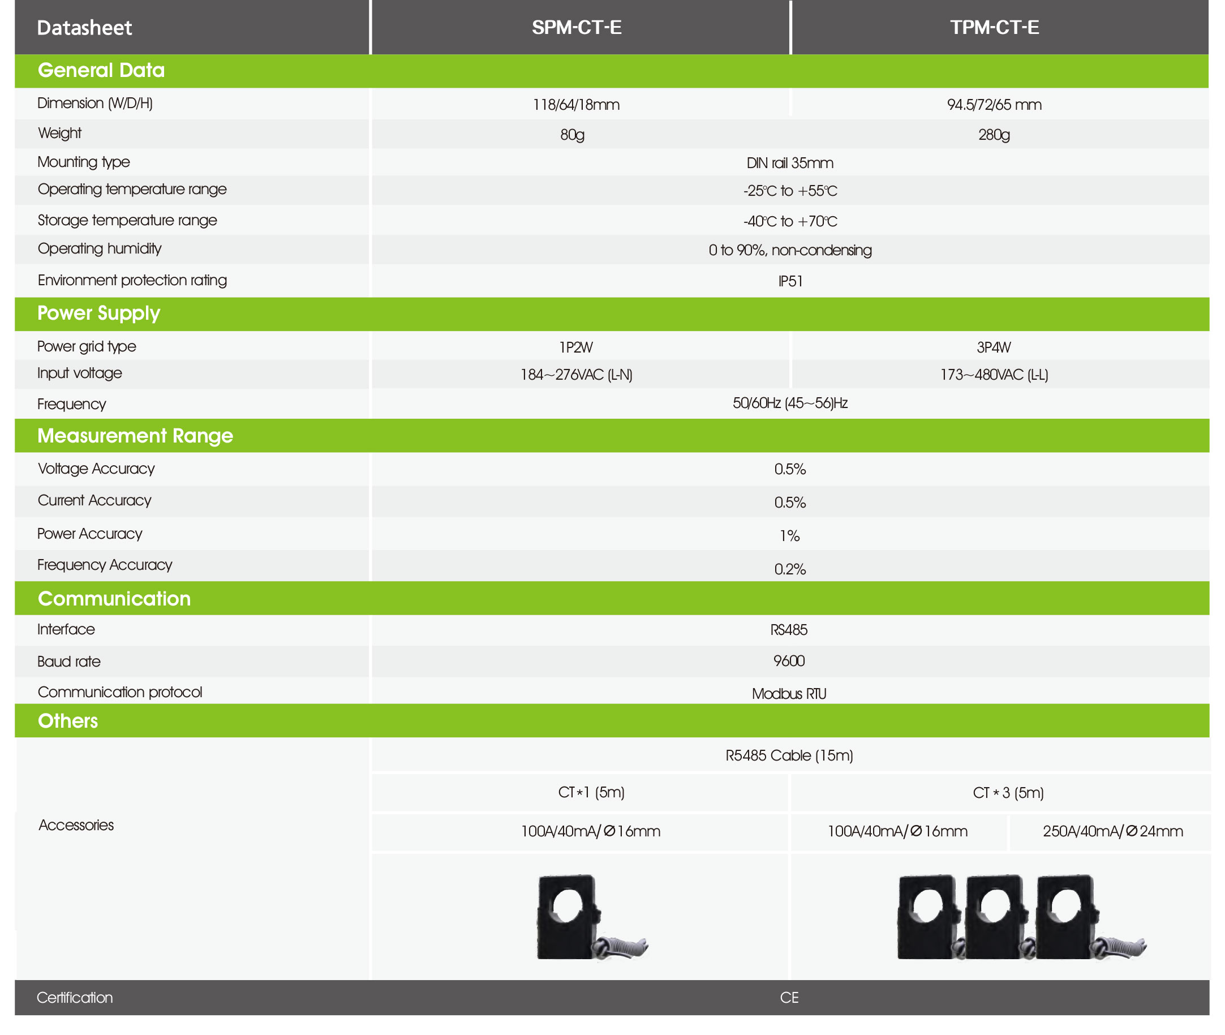Click the 118/64/18mm dimension value
The image size is (1225, 1035).
coord(576,105)
